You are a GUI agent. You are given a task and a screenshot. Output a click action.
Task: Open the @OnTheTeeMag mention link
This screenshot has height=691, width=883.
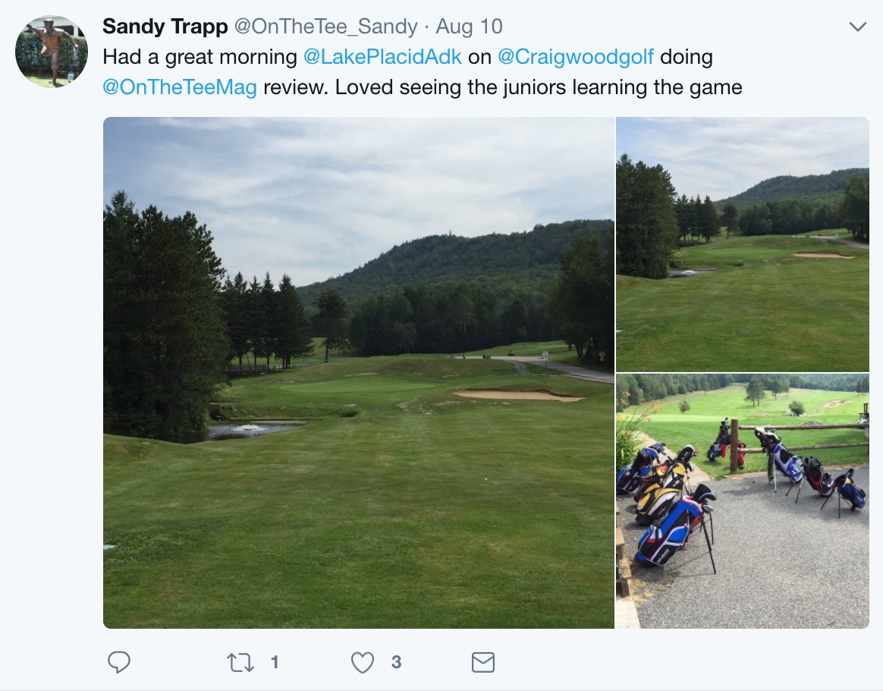pos(180,87)
